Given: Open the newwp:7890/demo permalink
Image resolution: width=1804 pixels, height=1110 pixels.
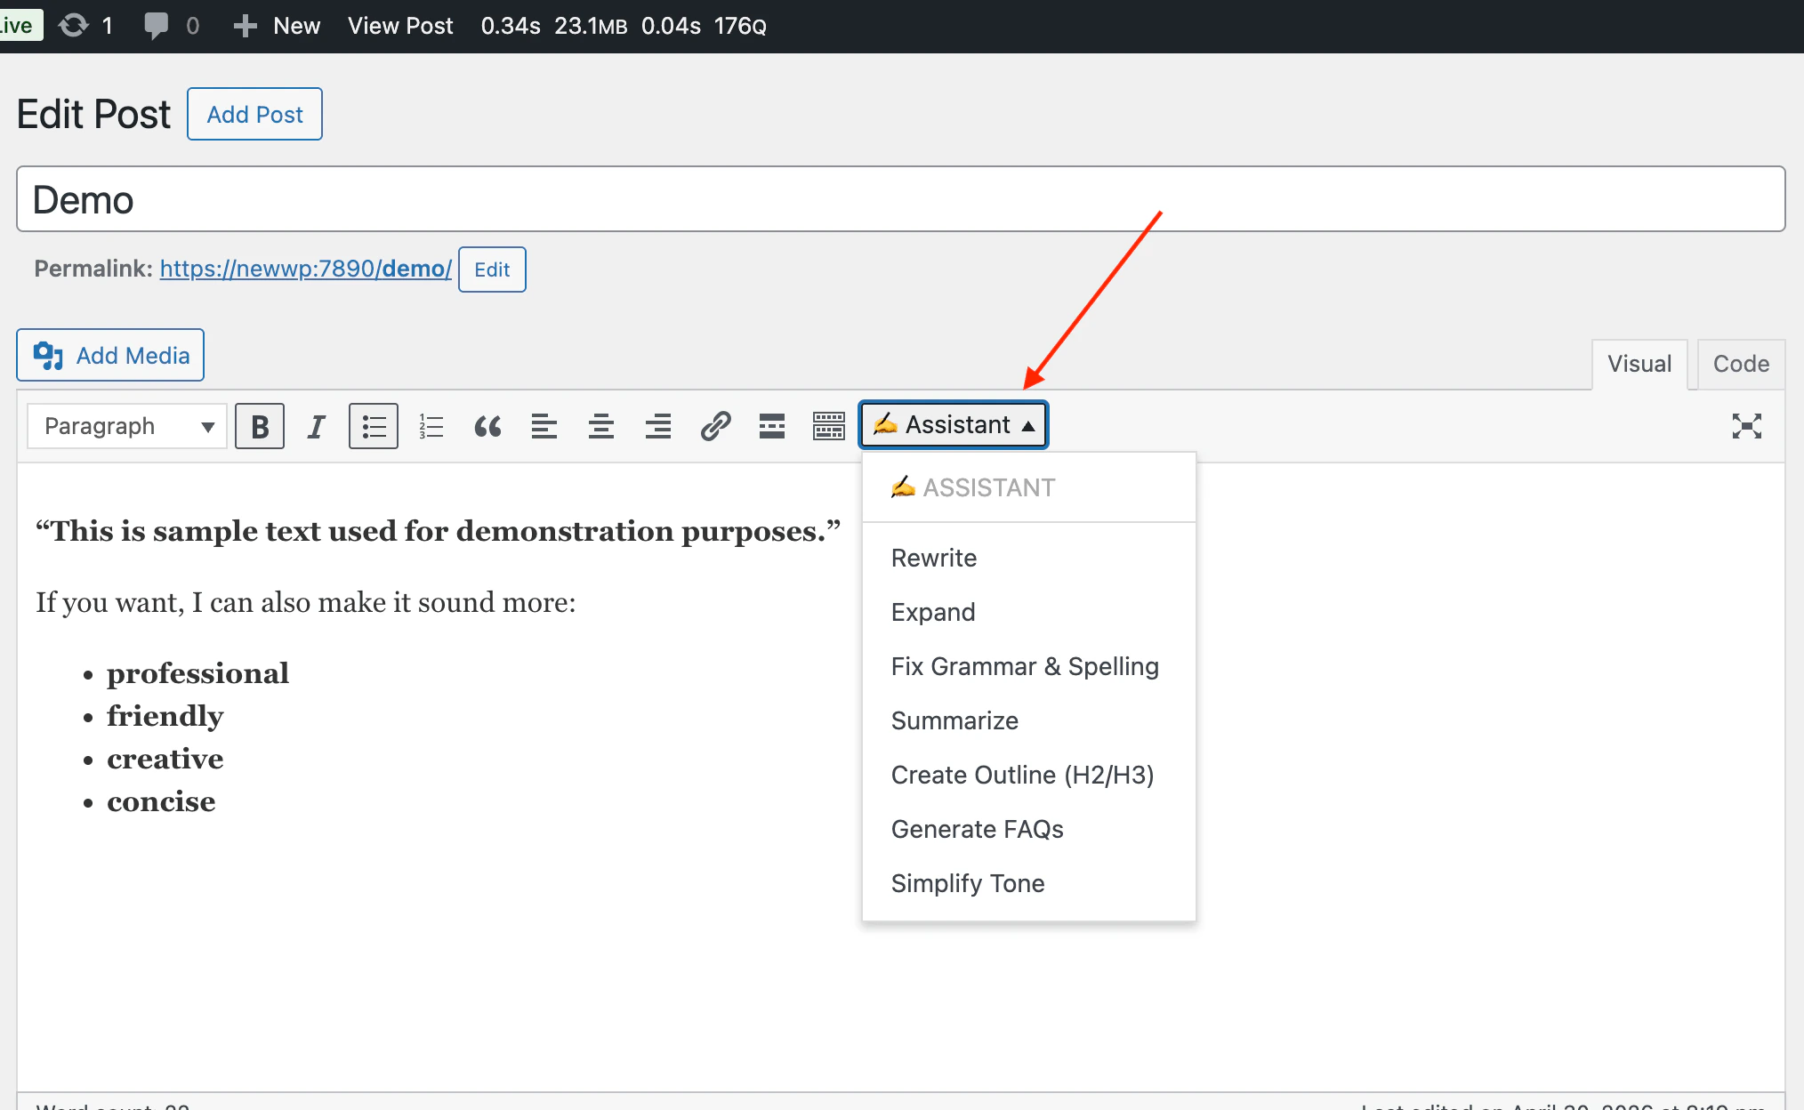Looking at the screenshot, I should point(306,269).
